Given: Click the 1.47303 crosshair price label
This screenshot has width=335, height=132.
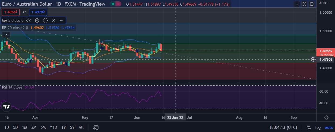Looking at the screenshot, I should click(x=326, y=59).
